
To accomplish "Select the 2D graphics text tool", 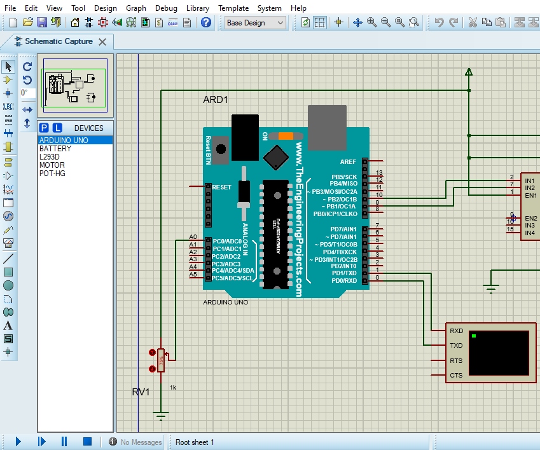I will tap(8, 325).
